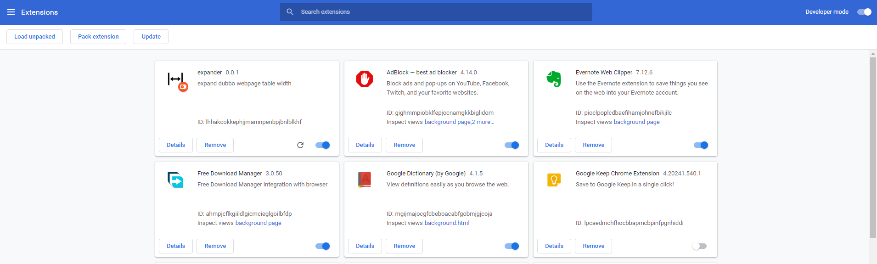The height and width of the screenshot is (264, 877).
Task: Click the page's vertical scrollbar
Action: [873, 147]
